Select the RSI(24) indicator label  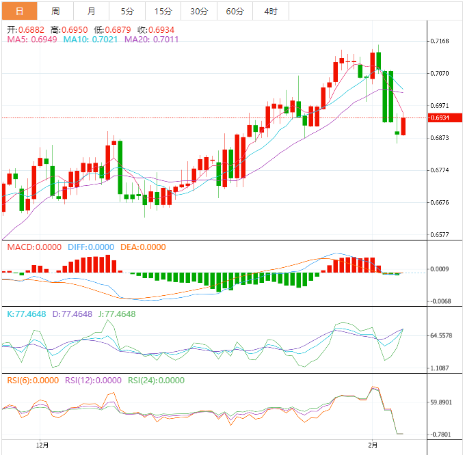(155, 381)
